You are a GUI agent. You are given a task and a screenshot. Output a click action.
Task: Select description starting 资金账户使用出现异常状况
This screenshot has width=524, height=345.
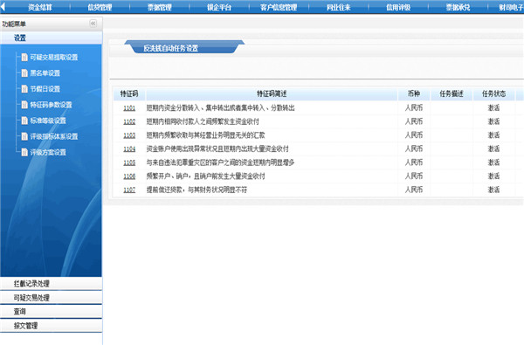[217, 148]
